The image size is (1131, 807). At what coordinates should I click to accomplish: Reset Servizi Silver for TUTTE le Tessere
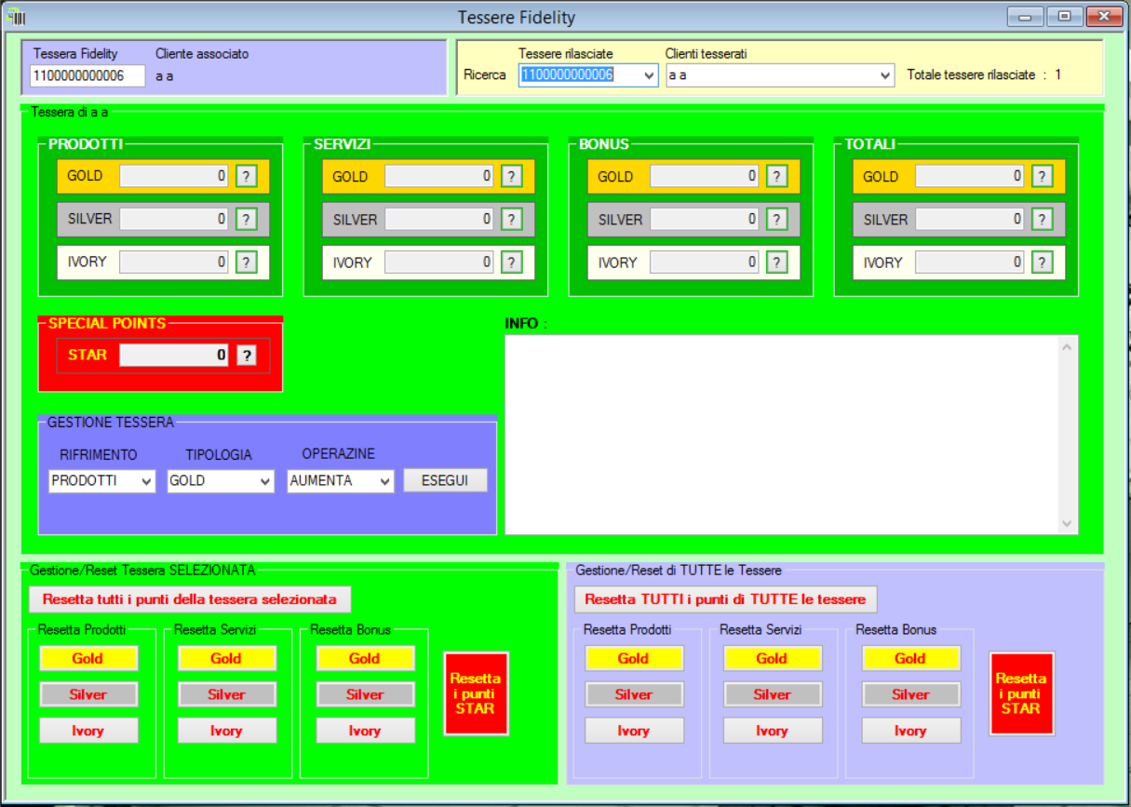[772, 694]
